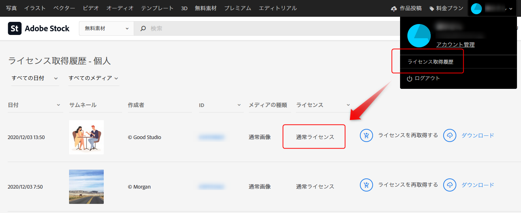Open the blurred ID link in Morgan row
The image size is (521, 213).
coord(212,187)
